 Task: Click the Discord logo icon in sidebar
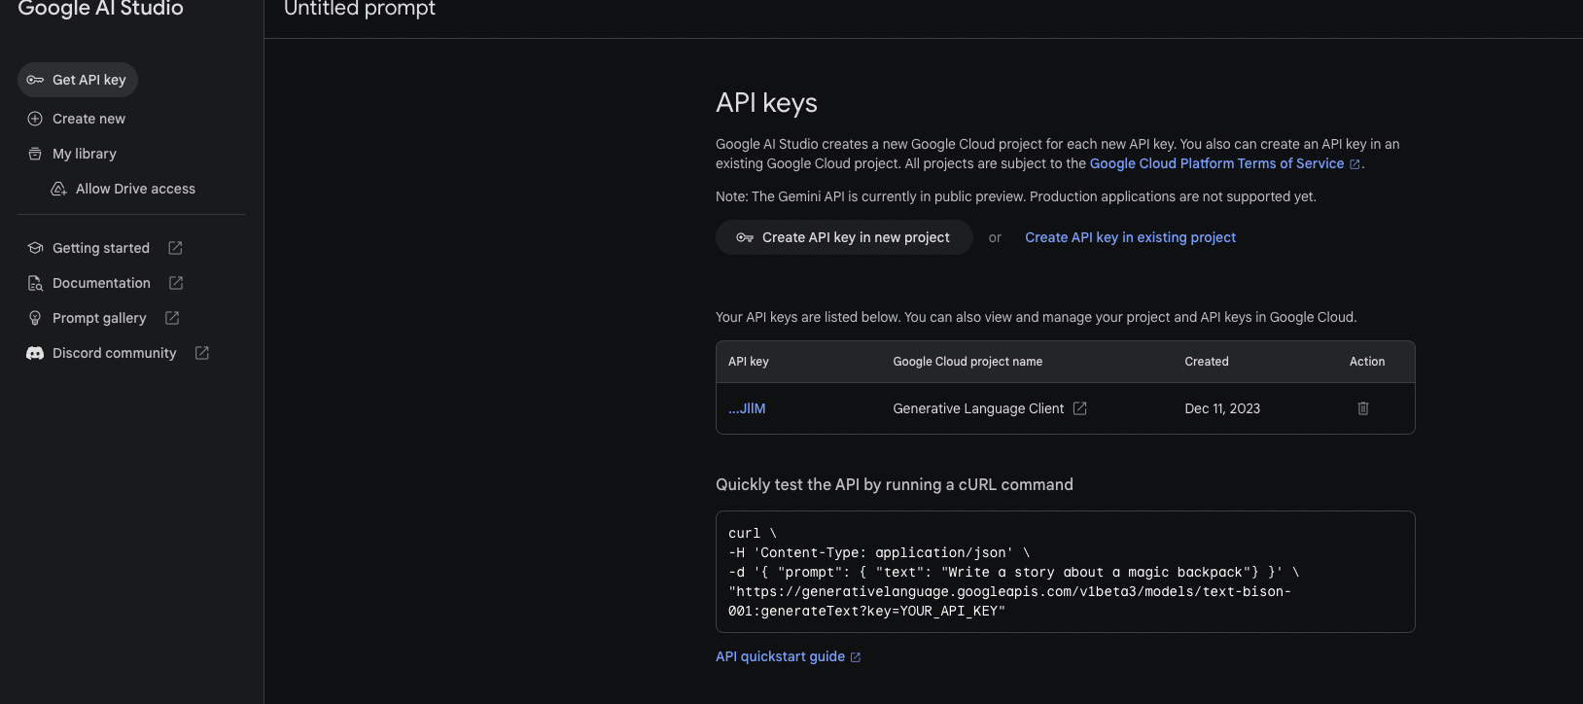(x=35, y=353)
